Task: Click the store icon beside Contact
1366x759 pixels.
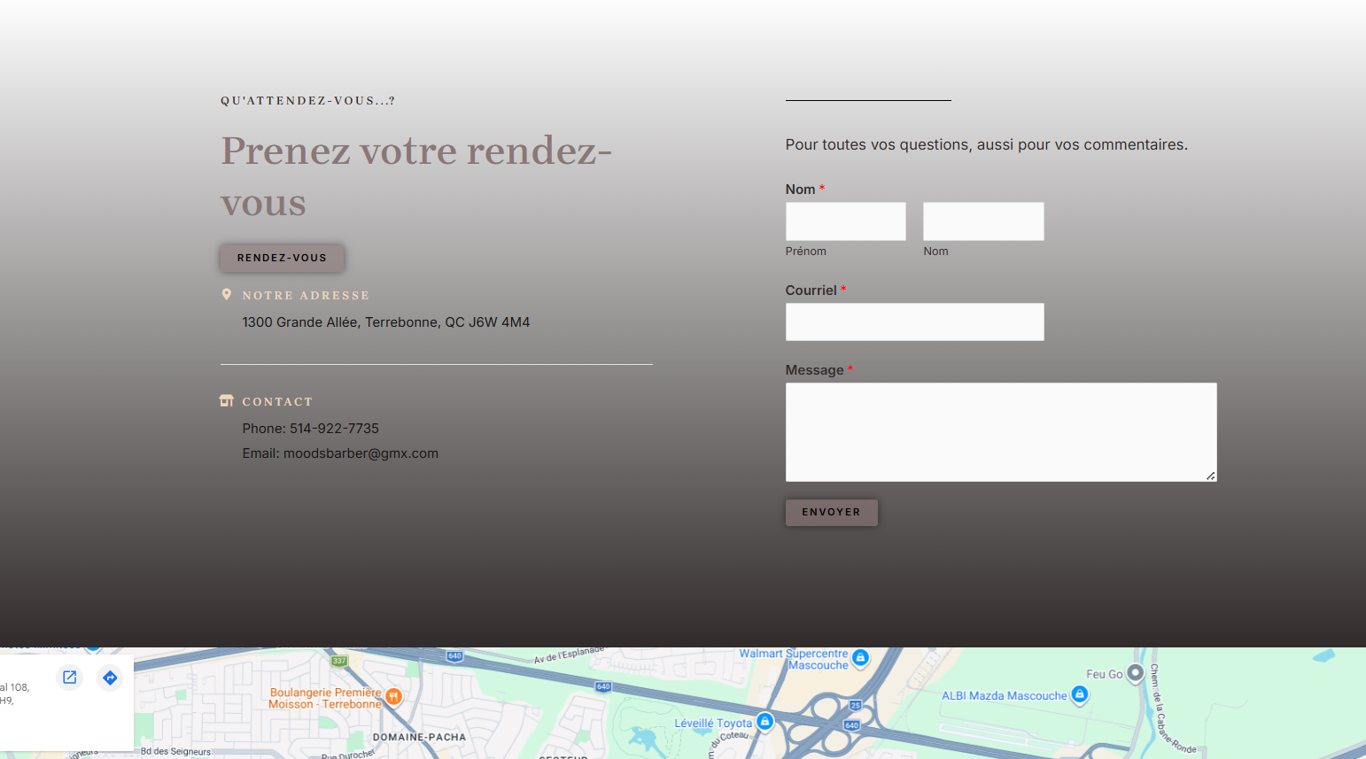Action: tap(227, 400)
